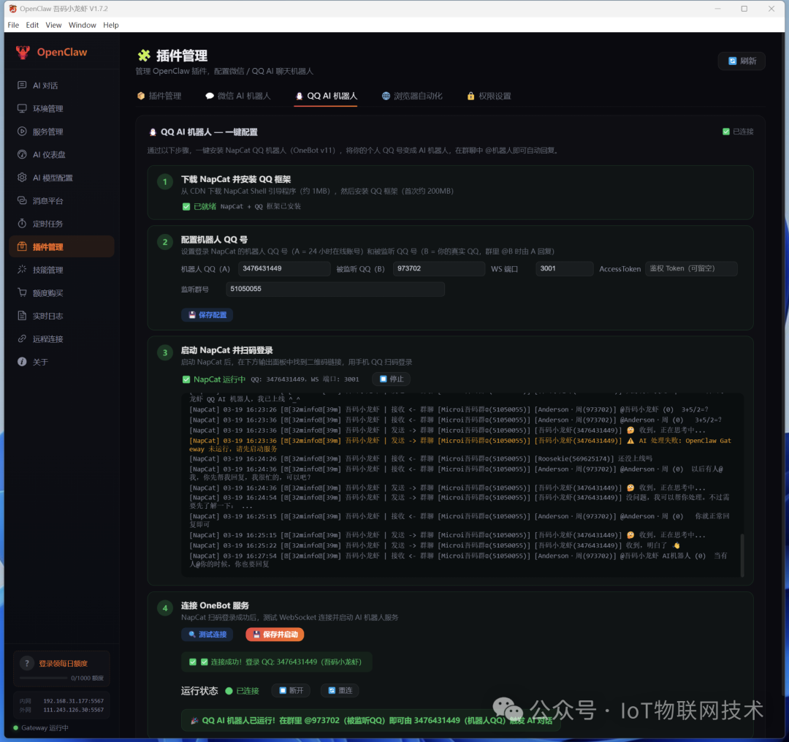
Task: Open 环境管理 monitor icon in sidebar
Action: pos(22,108)
